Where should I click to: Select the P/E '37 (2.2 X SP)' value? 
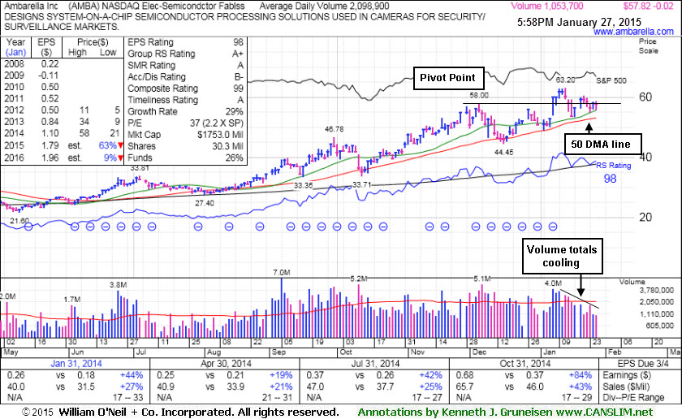tap(217, 123)
